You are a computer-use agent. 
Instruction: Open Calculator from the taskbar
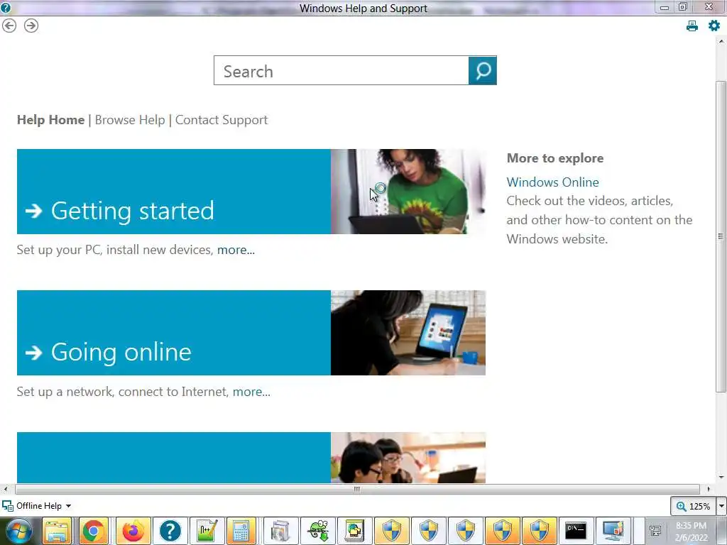(241, 531)
